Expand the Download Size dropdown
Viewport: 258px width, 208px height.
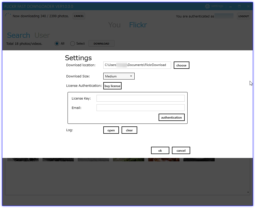[x=119, y=76]
